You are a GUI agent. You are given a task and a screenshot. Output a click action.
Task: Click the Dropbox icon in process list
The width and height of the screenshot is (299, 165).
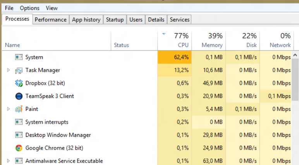point(19,83)
